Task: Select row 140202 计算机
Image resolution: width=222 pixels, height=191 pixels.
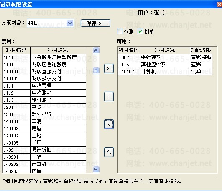Action: pos(44,164)
